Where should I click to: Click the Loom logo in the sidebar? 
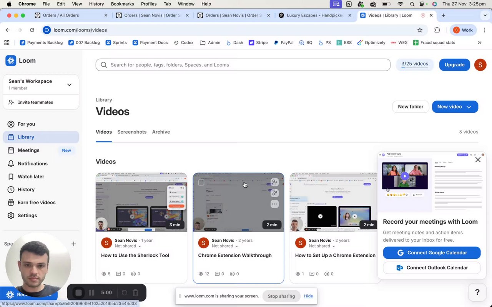tap(21, 61)
